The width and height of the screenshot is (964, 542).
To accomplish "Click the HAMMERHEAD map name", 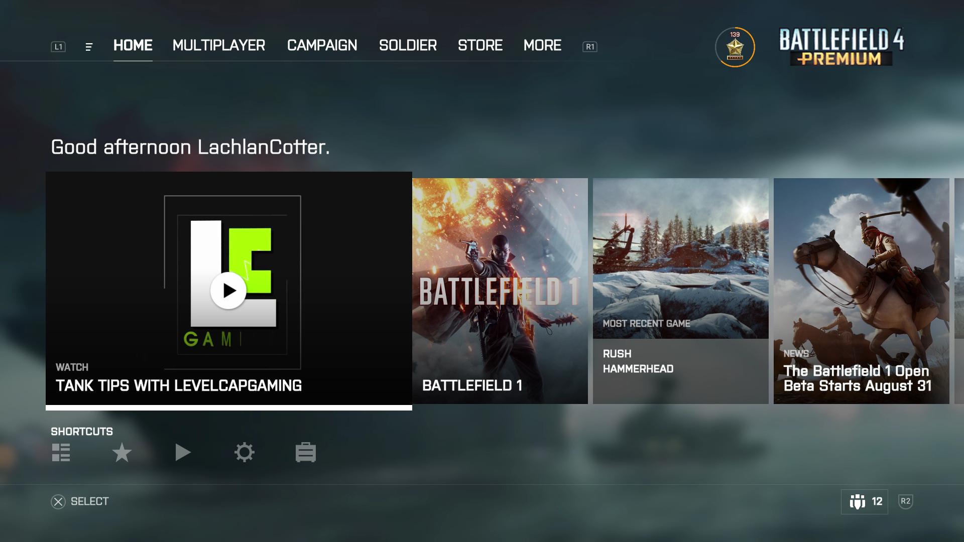I will click(638, 369).
